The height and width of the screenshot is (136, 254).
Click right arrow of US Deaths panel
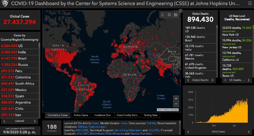tap(249, 80)
